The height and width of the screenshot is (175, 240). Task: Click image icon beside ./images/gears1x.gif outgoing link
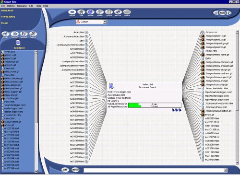point(203,36)
